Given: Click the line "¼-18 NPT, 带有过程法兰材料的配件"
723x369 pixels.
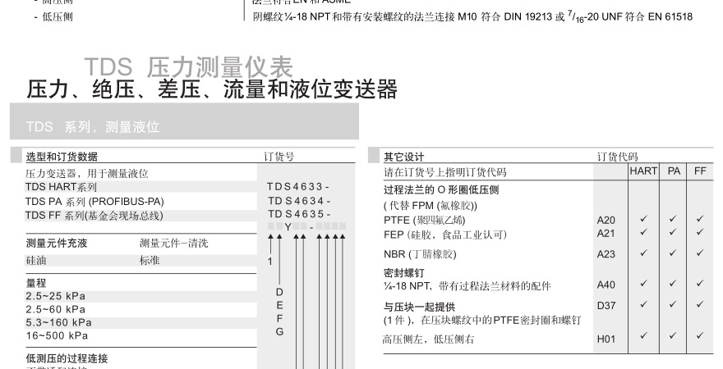Looking at the screenshot, I should point(467,285).
